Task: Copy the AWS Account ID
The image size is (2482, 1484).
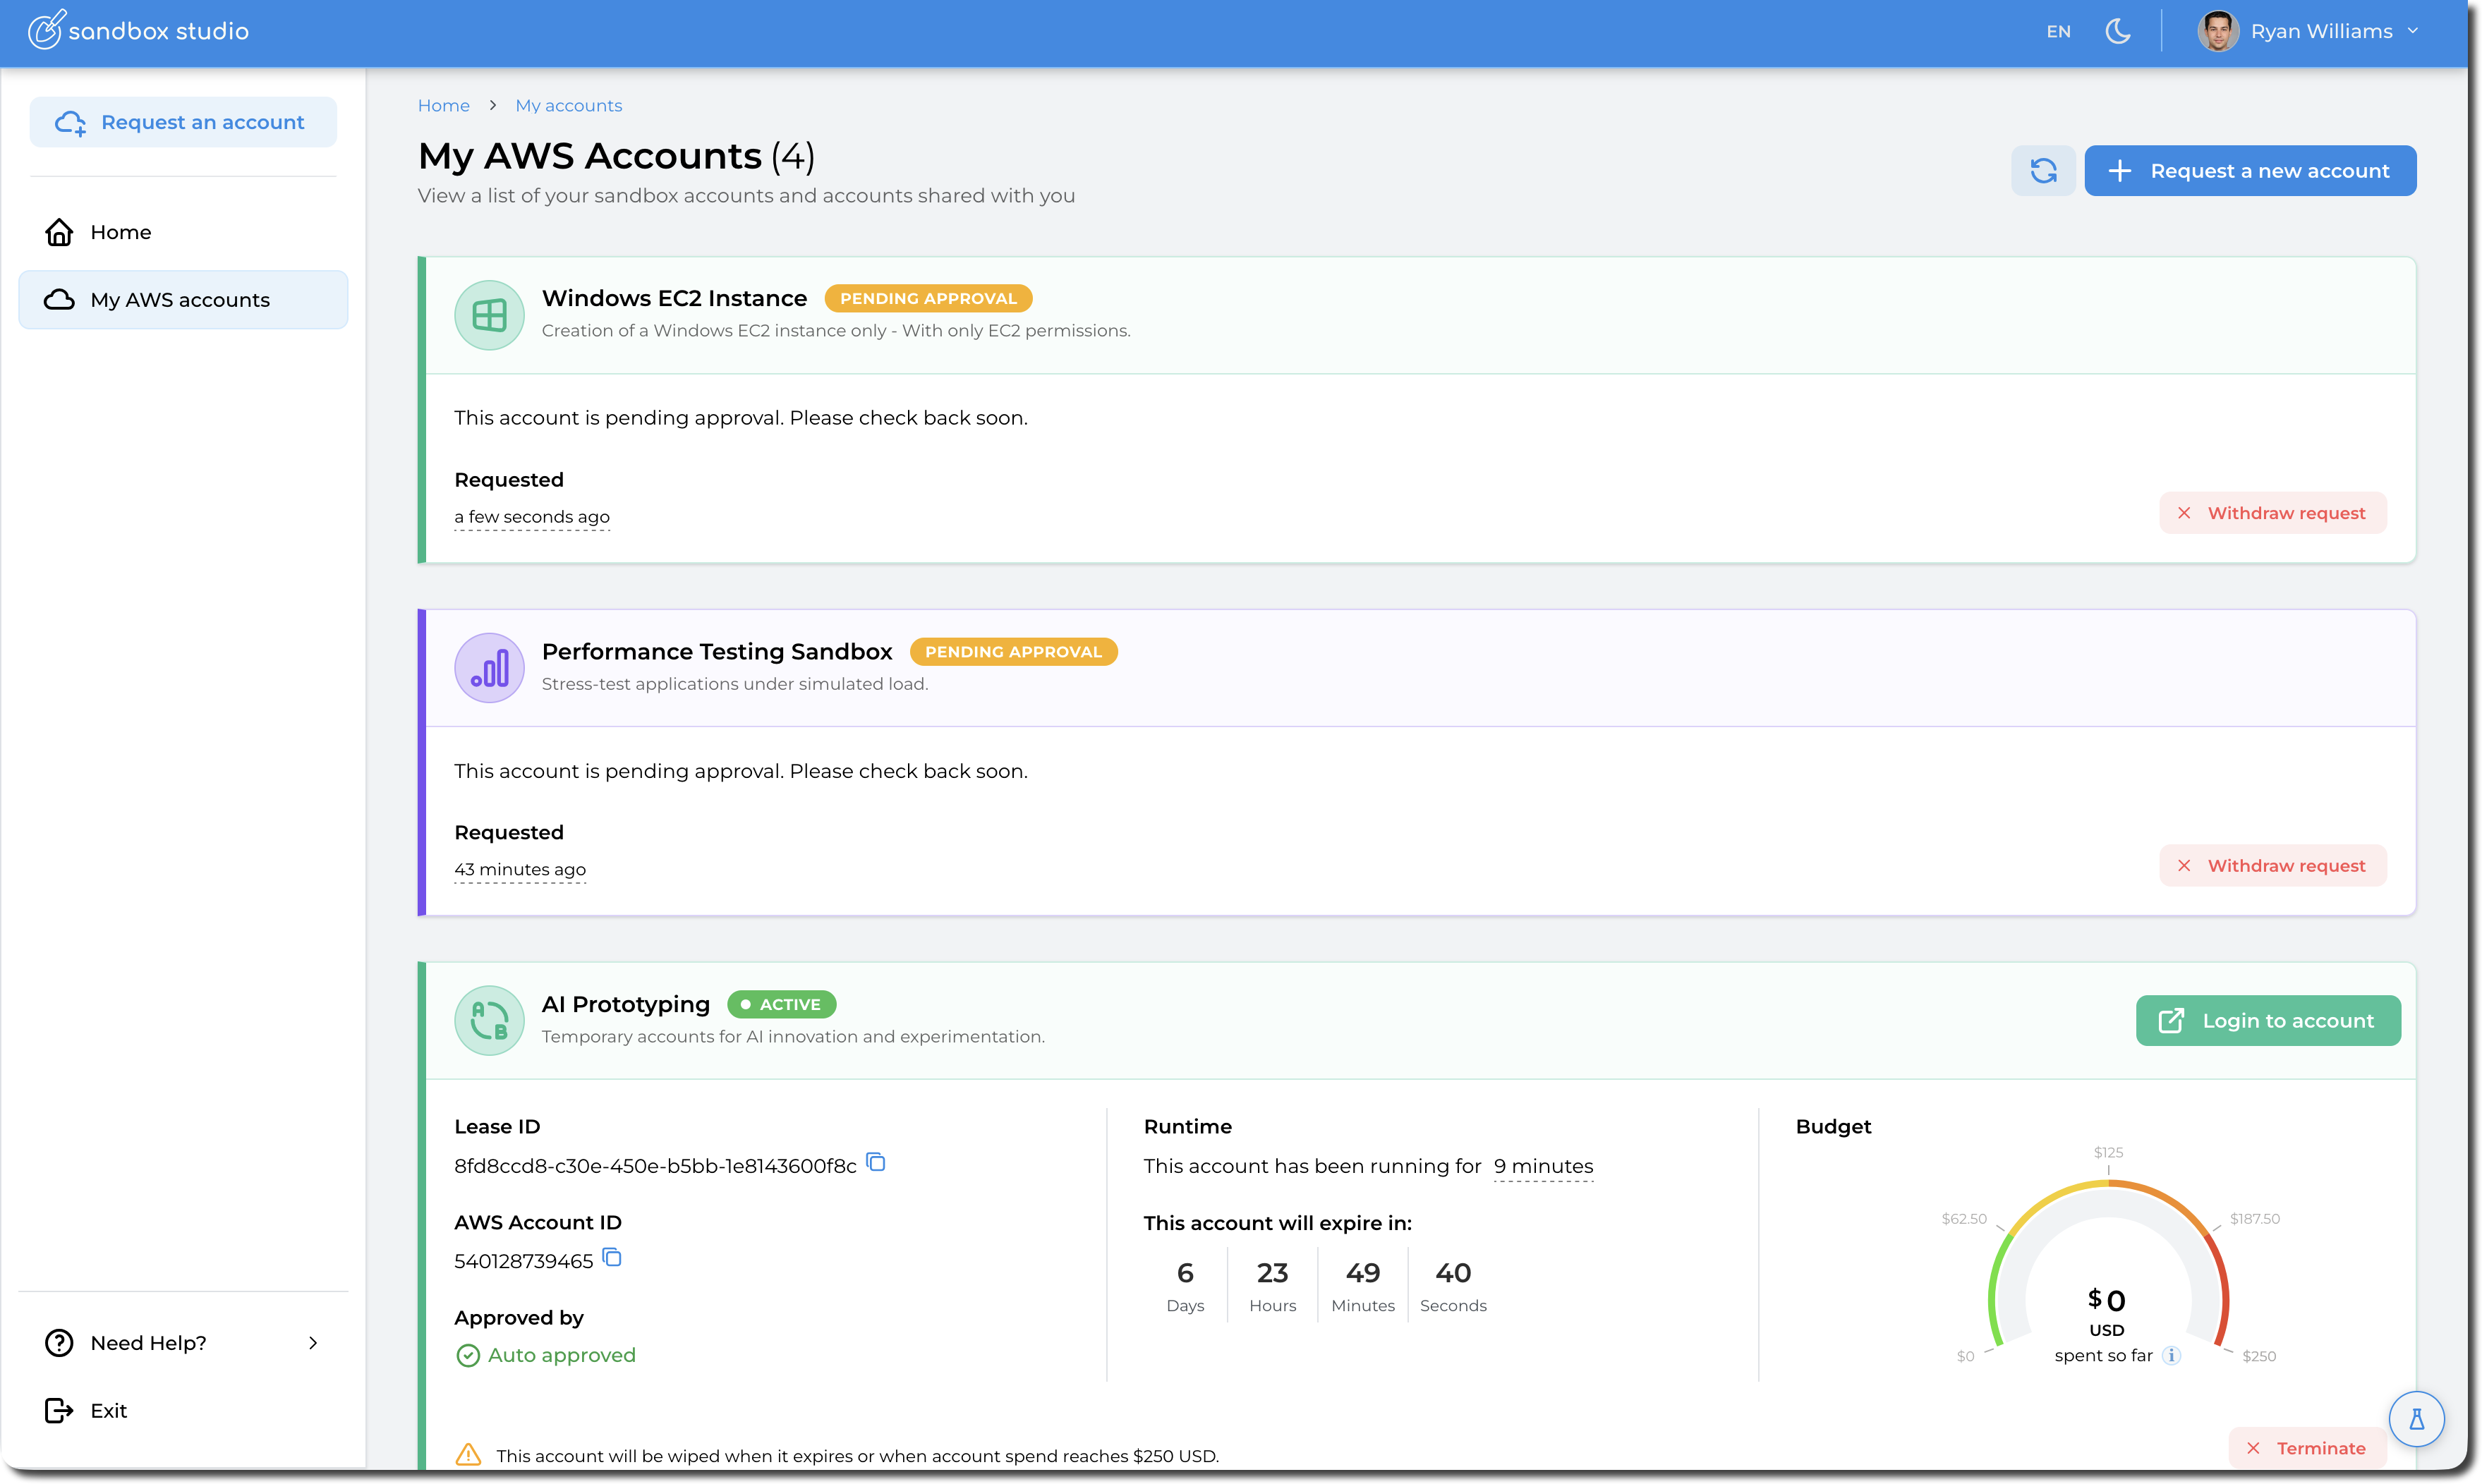Action: point(612,1258)
